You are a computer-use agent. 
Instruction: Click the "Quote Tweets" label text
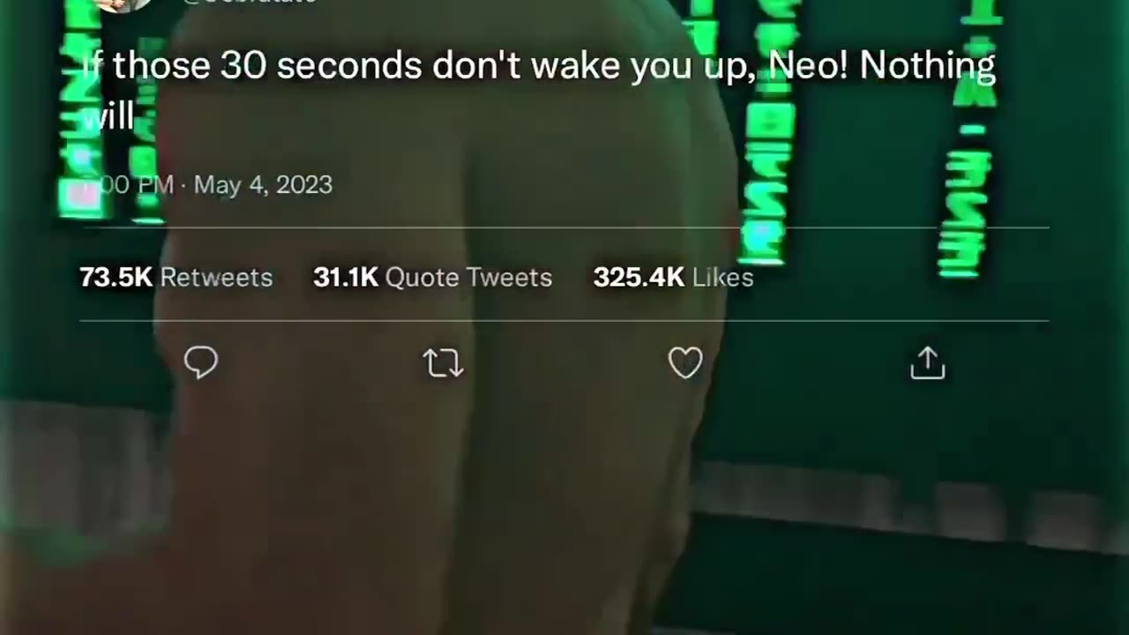tap(468, 277)
